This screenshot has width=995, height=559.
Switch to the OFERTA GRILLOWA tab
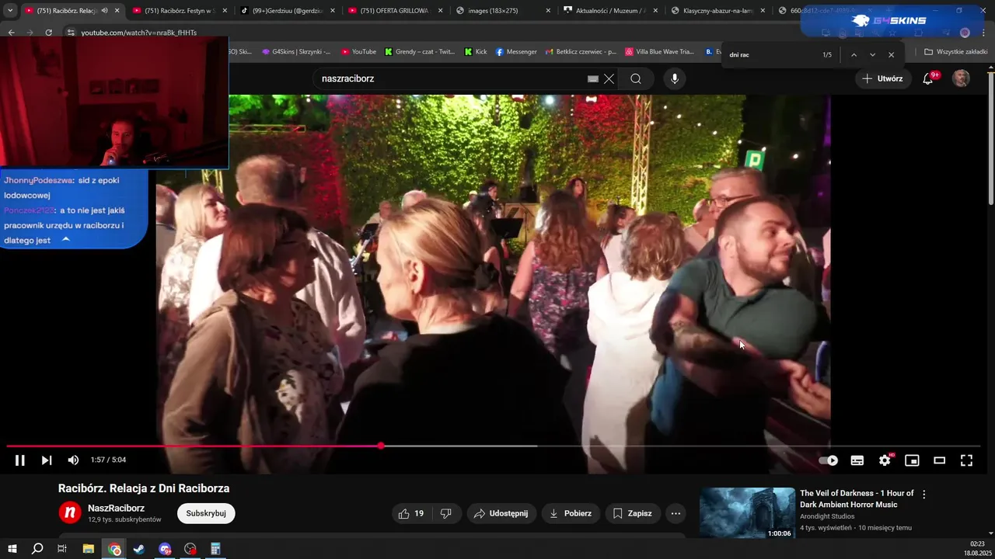[395, 11]
